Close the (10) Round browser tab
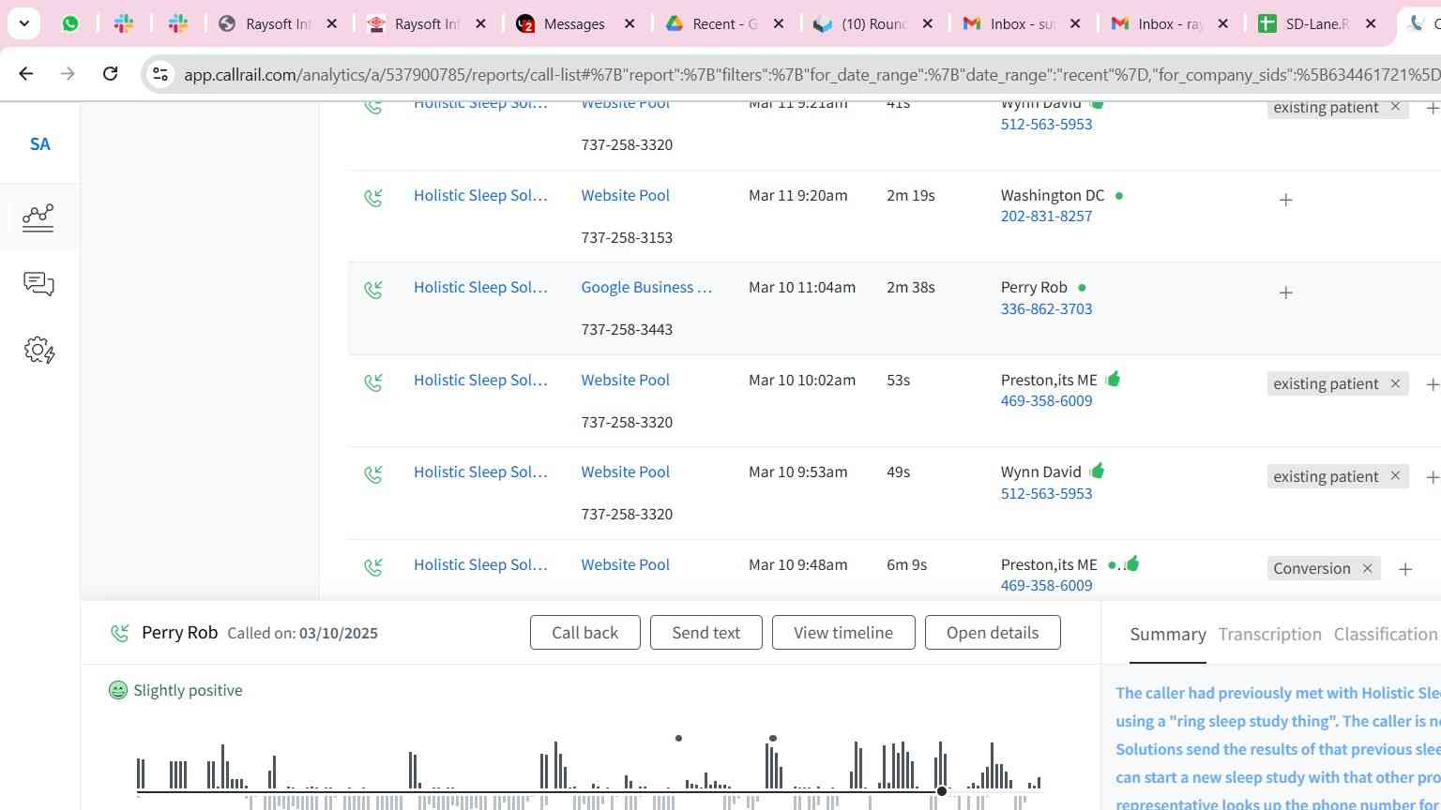1441x810 pixels. (x=927, y=23)
